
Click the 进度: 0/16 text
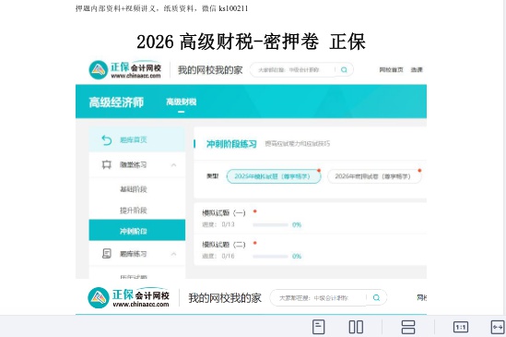(x=218, y=256)
